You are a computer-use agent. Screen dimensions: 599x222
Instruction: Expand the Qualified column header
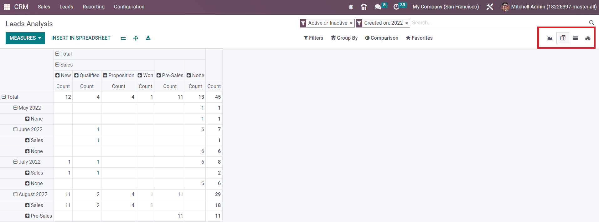87,75
